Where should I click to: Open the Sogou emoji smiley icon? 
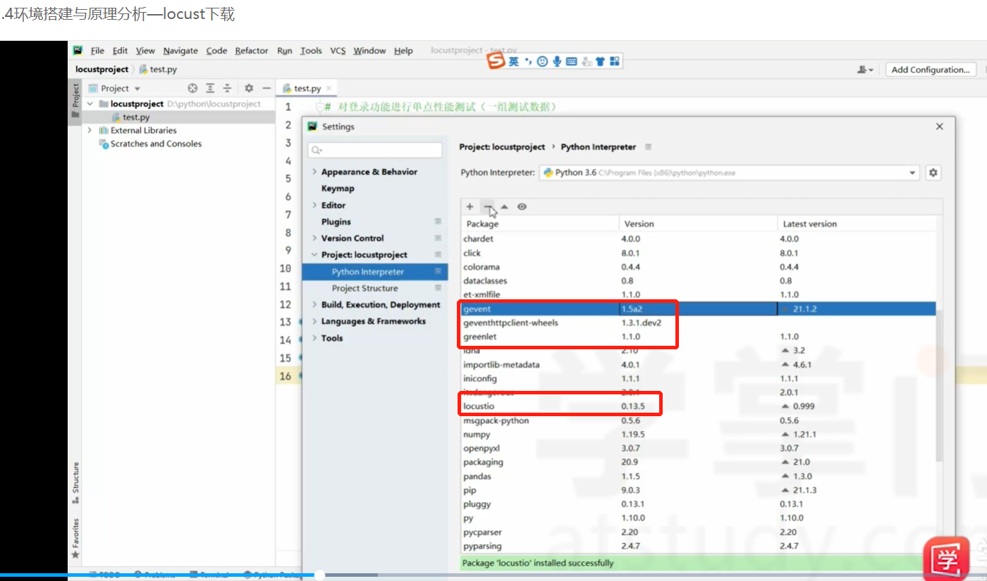(x=542, y=61)
